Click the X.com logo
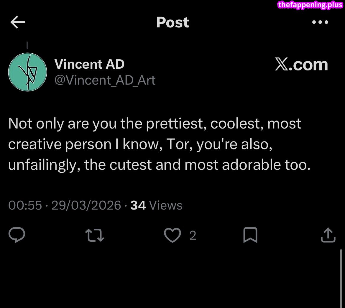 [301, 65]
